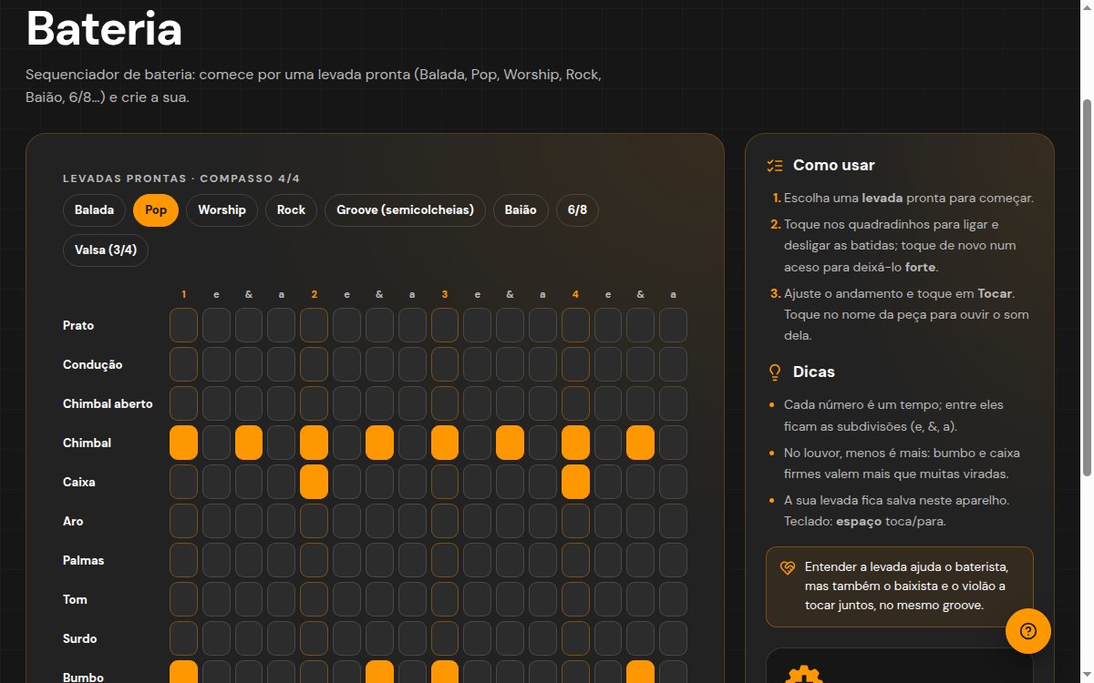Toggle the lit Chimbal step on beat 3
1094x683 pixels.
(445, 443)
